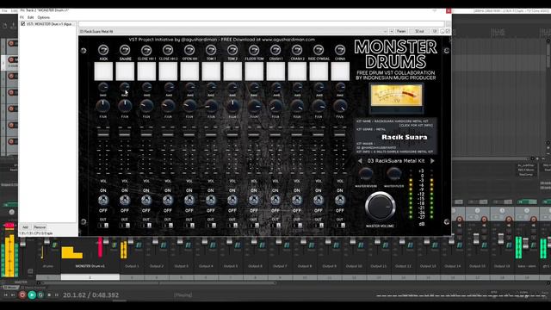The image size is (551, 310).
Task: Click the small knob below KICK pad
Action: coord(103,87)
